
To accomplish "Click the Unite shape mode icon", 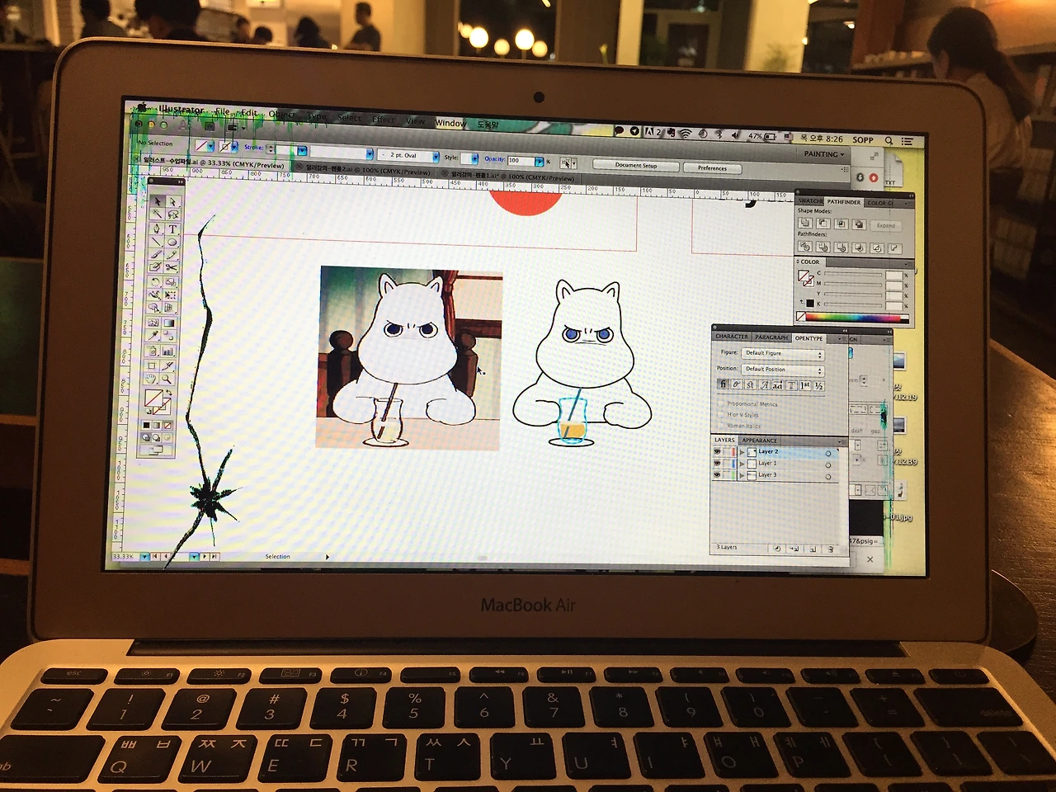I will pos(805,224).
